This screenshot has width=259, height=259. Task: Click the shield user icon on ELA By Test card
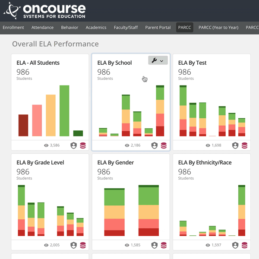coord(235,145)
